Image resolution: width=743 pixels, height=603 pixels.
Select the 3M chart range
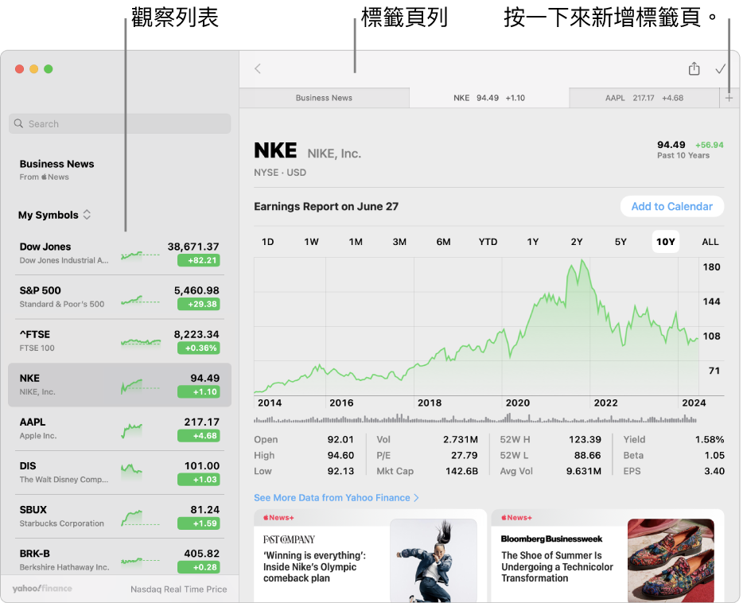pyautogui.click(x=399, y=242)
